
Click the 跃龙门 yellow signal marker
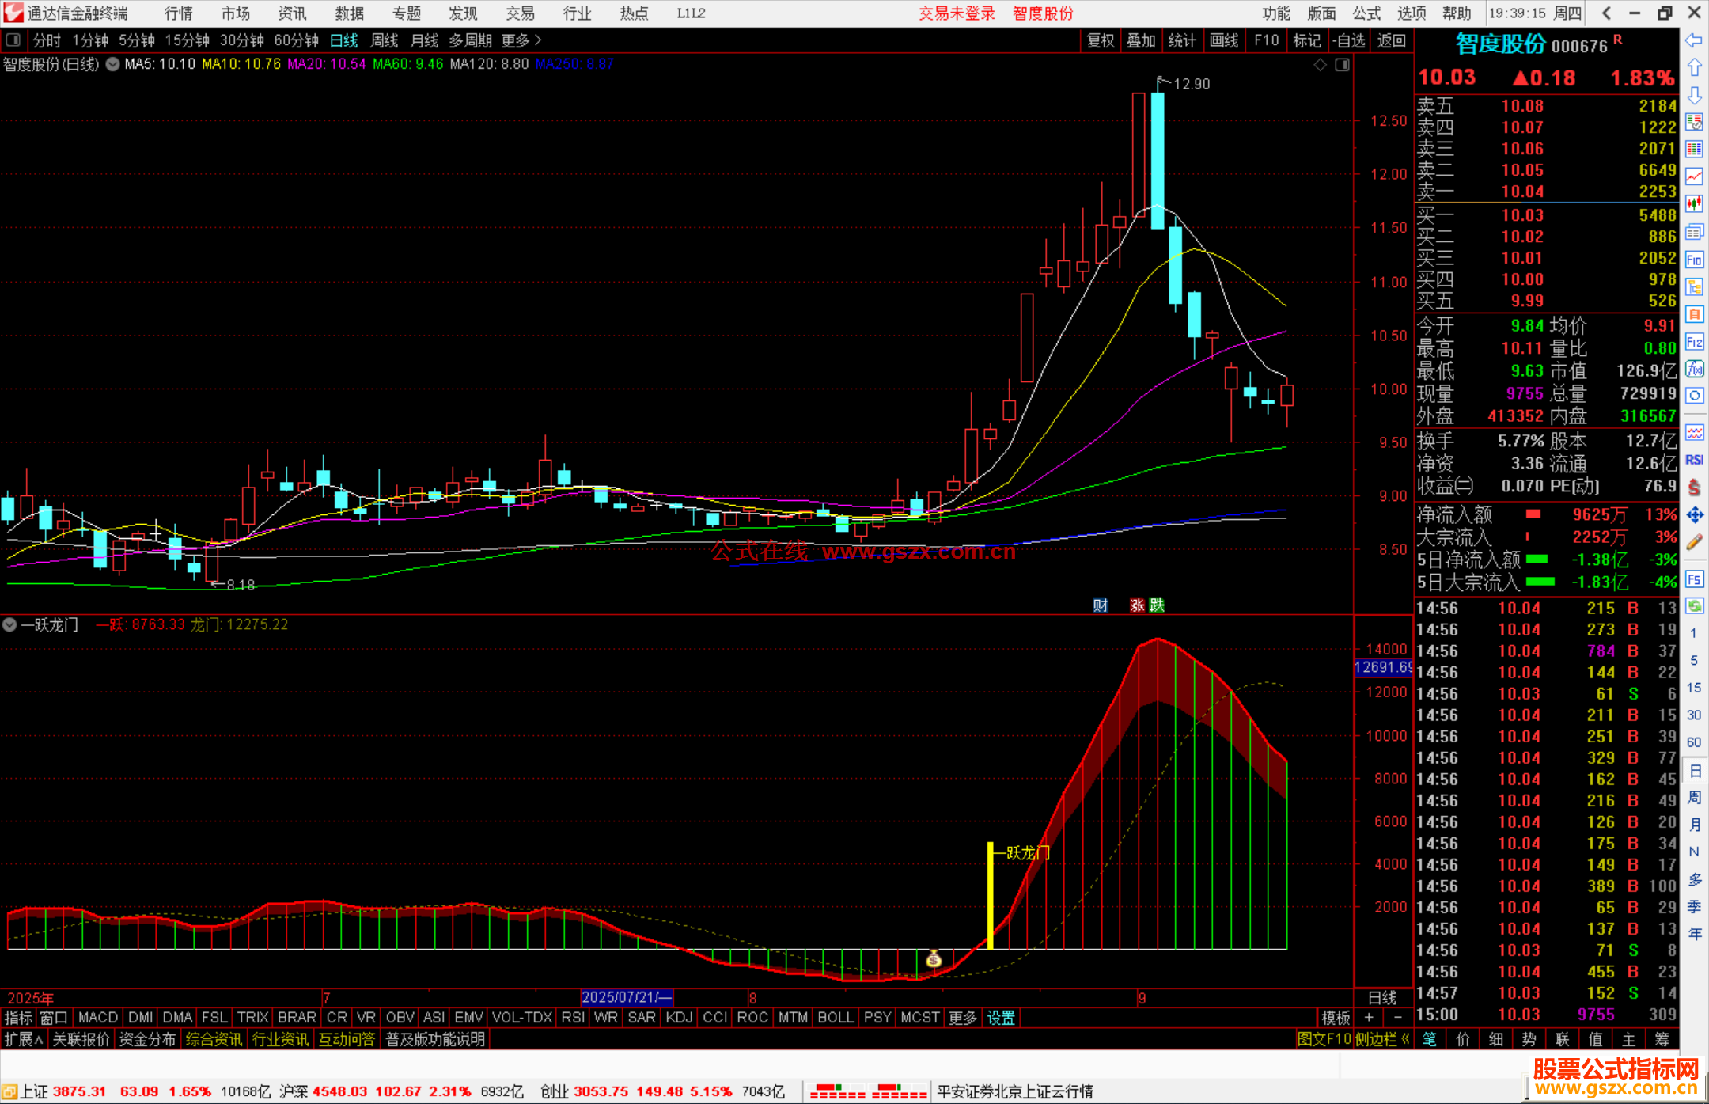990,895
